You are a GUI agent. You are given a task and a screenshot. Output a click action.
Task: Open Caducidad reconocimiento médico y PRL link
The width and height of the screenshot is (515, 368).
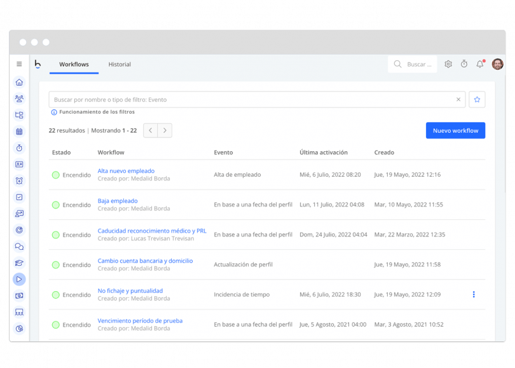[152, 231]
